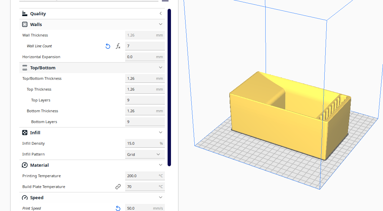Click the Quality section icon
Screen dimensions: 383x211
click(x=25, y=14)
